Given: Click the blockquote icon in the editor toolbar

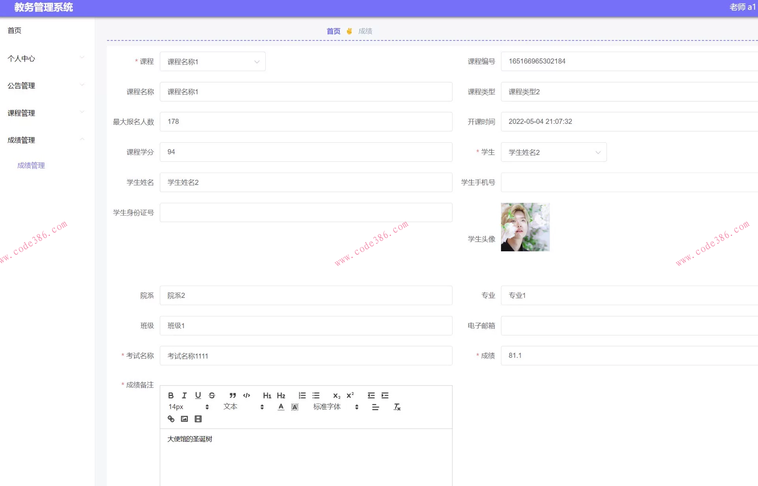Looking at the screenshot, I should (233, 395).
